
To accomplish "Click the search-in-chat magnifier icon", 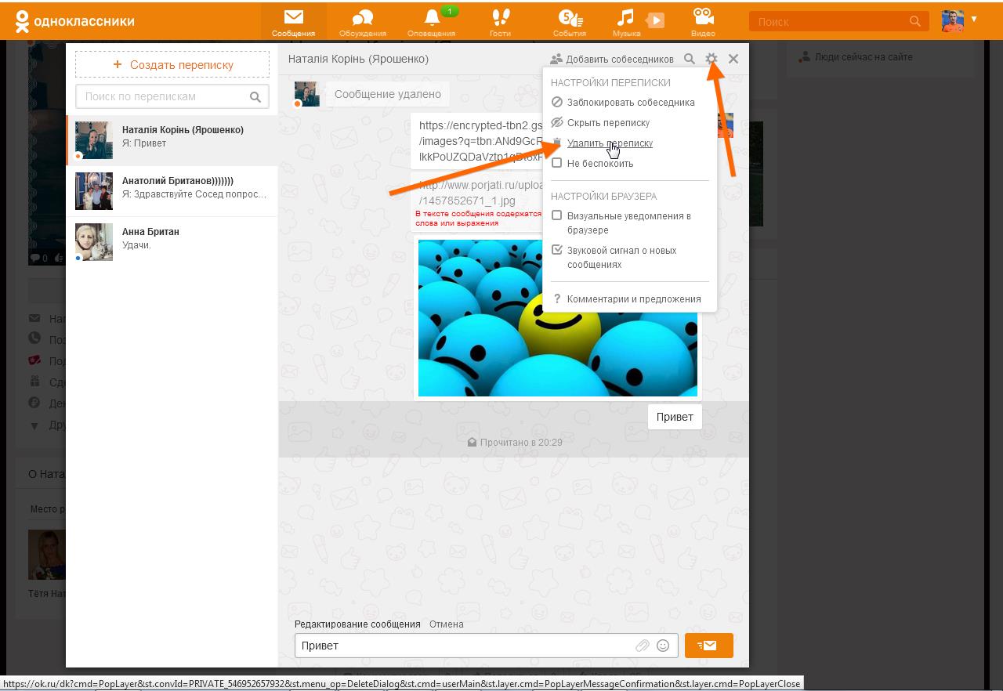I will coord(690,59).
